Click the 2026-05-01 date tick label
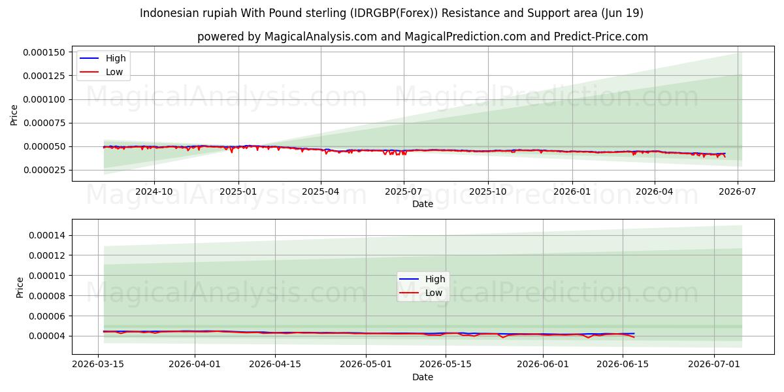 coord(366,365)
